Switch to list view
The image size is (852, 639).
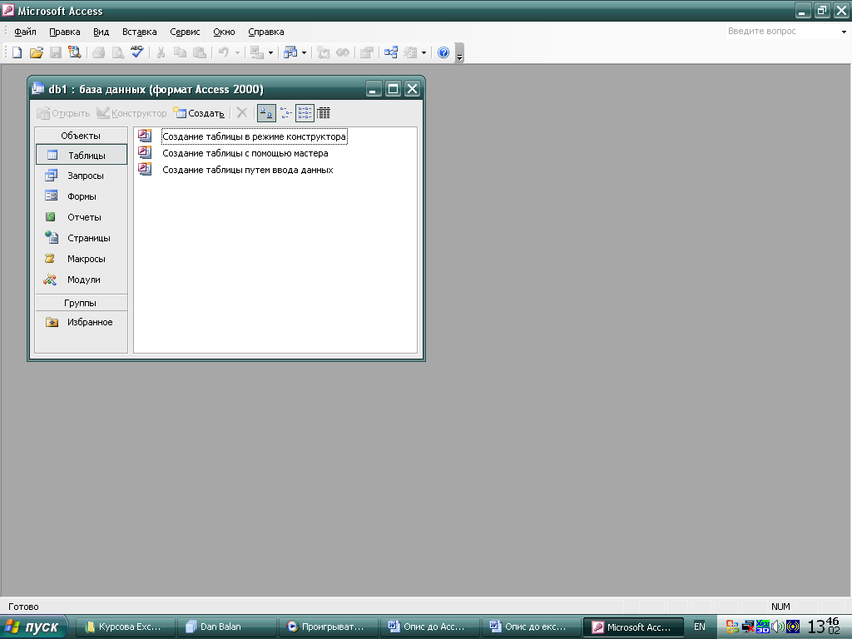tap(305, 113)
